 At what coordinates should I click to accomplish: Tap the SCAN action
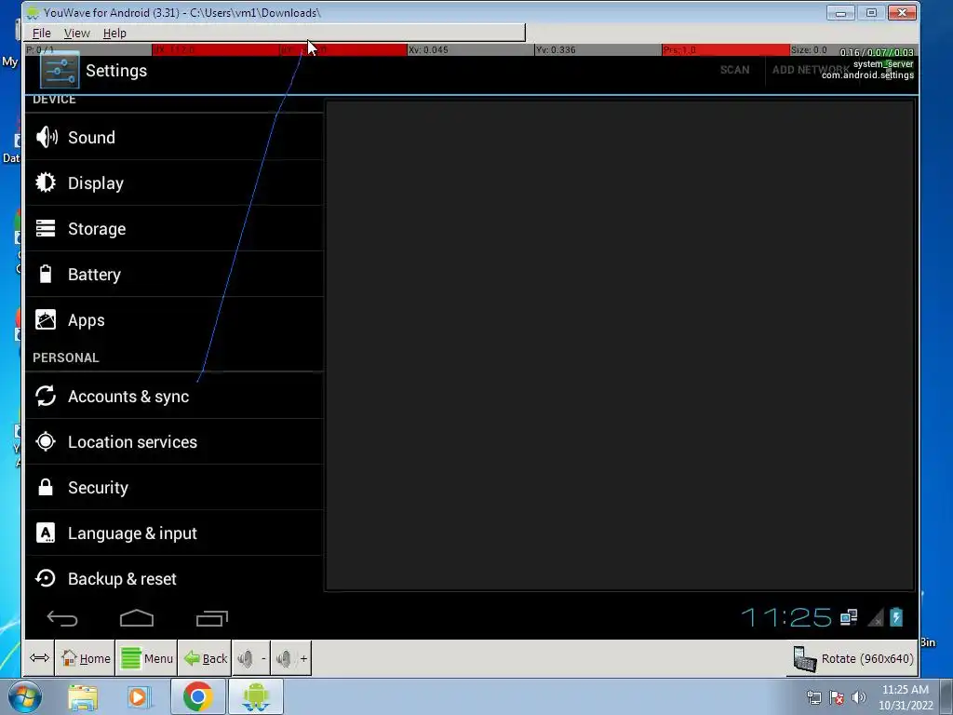[734, 70]
